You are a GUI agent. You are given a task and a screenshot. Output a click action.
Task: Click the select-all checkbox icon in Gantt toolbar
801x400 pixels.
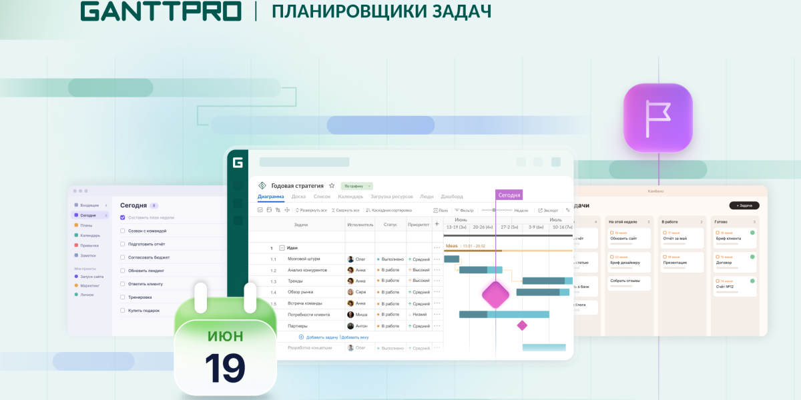[260, 210]
